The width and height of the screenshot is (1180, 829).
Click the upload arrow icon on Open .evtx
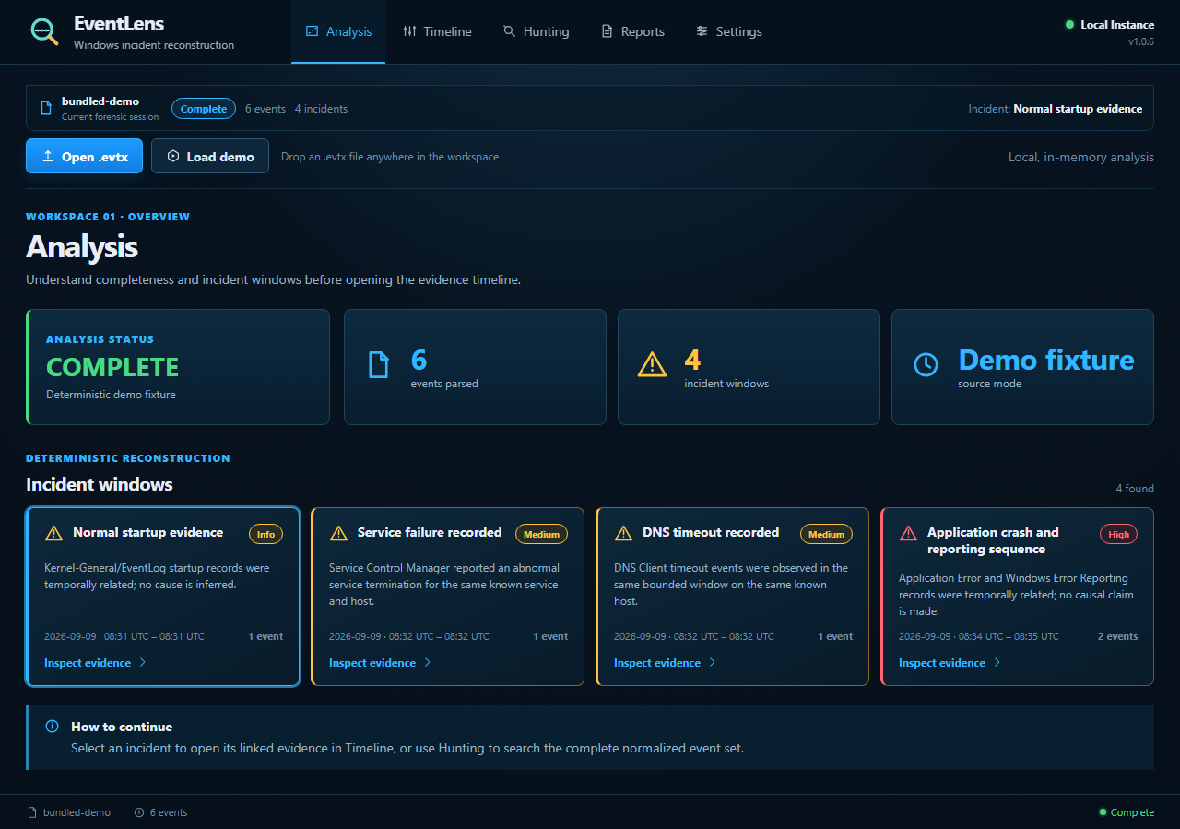point(48,157)
